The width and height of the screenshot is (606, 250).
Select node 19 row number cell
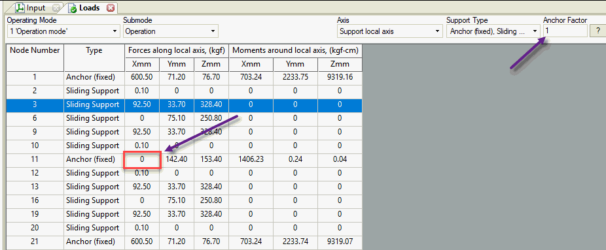click(35, 215)
